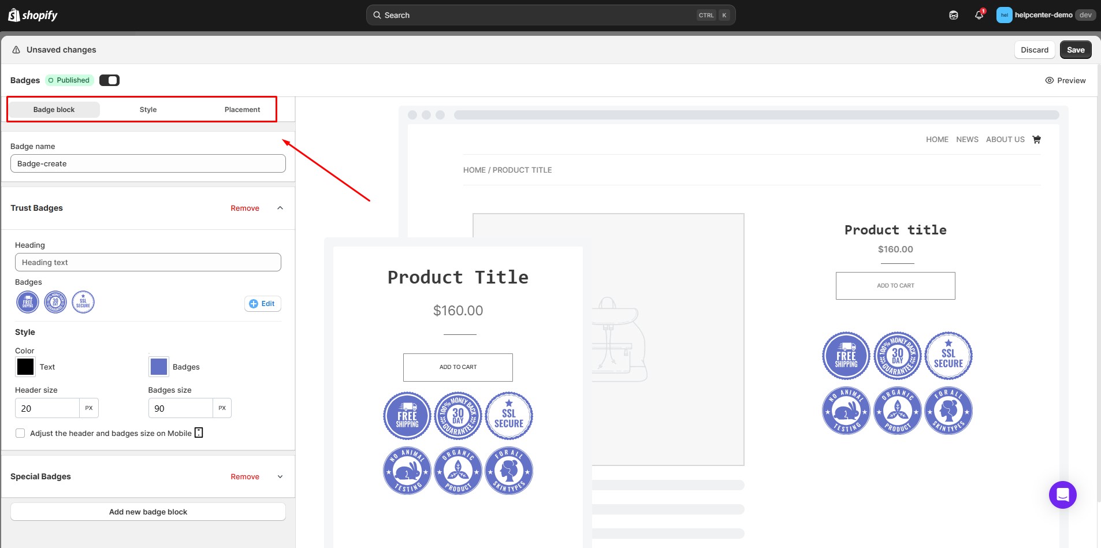Screen dimensions: 1101x548
Task: Click the dev label beside helpcenter-demo
Action: coord(1085,15)
